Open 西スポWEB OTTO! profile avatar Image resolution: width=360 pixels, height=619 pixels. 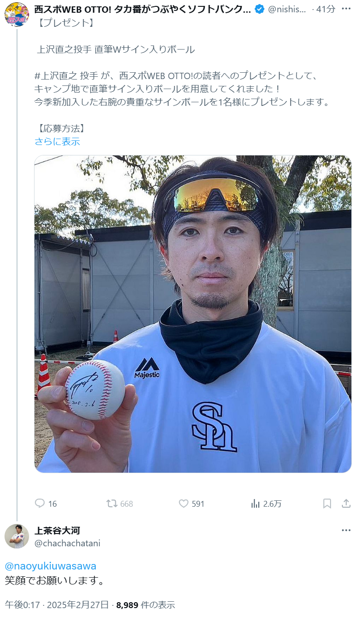[17, 14]
